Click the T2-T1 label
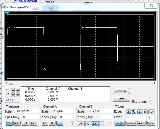The image size is (160, 129). 9,100
